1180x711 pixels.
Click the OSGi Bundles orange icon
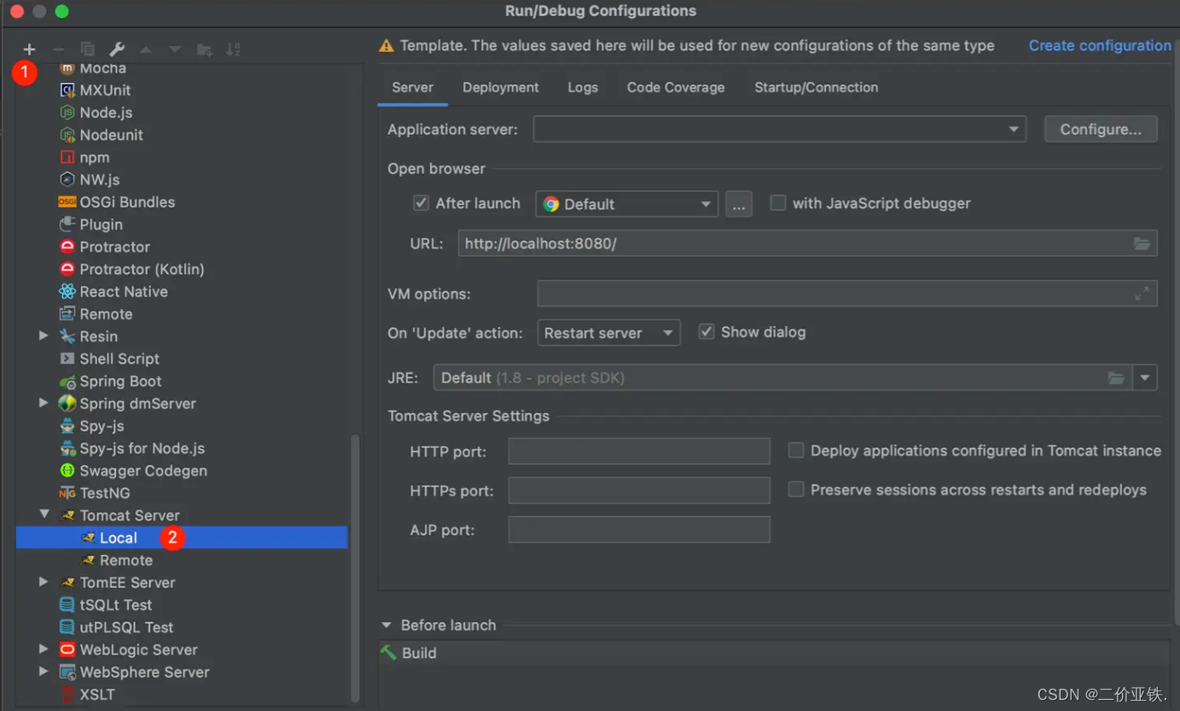point(67,202)
